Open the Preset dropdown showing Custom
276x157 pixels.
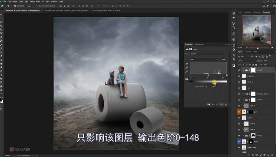click(x=208, y=54)
